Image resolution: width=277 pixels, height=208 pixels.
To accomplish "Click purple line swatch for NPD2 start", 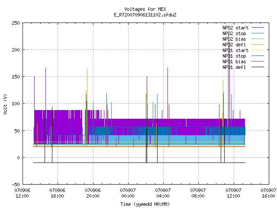I will click(258, 28).
